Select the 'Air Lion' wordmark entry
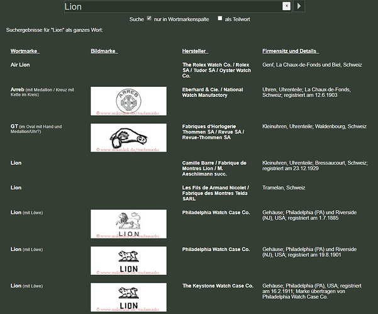The height and width of the screenshot is (314, 378). [x=20, y=65]
